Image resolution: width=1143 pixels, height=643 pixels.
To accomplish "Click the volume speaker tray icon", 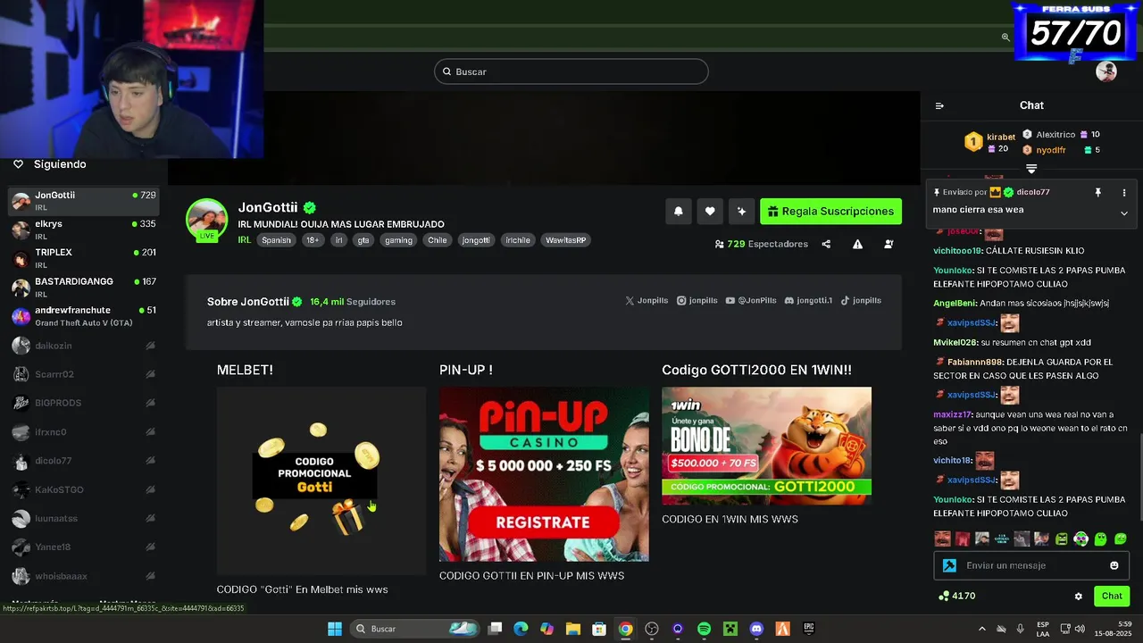I will 1080,629.
